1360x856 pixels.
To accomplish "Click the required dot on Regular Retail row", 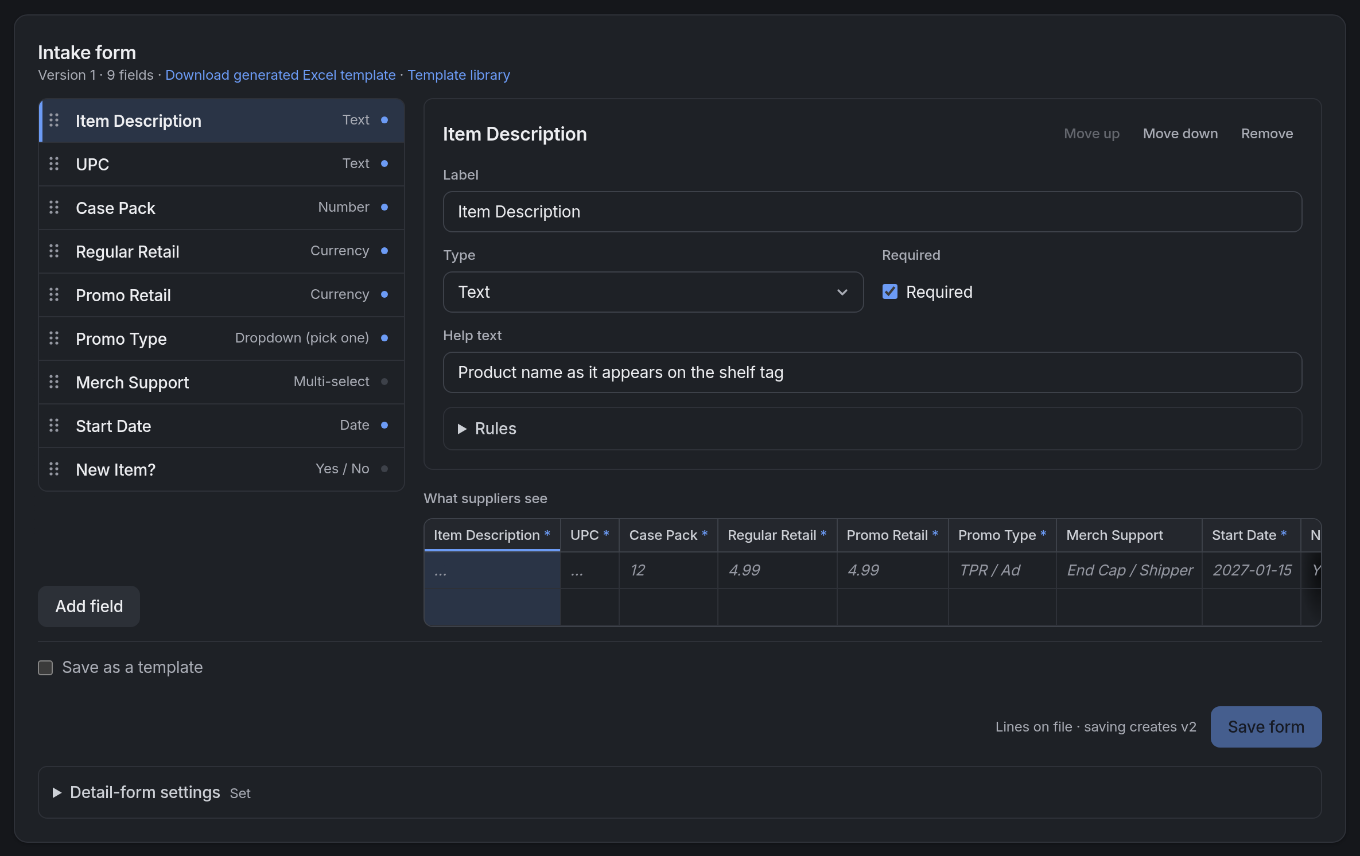I will [384, 251].
